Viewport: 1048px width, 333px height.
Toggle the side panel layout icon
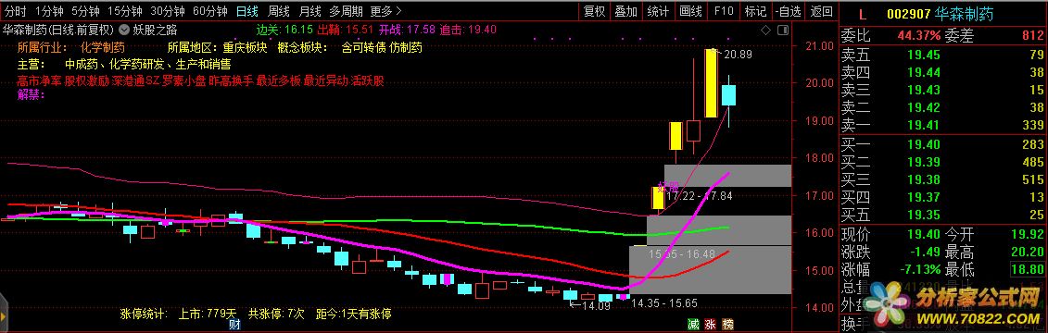pyautogui.click(x=782, y=30)
